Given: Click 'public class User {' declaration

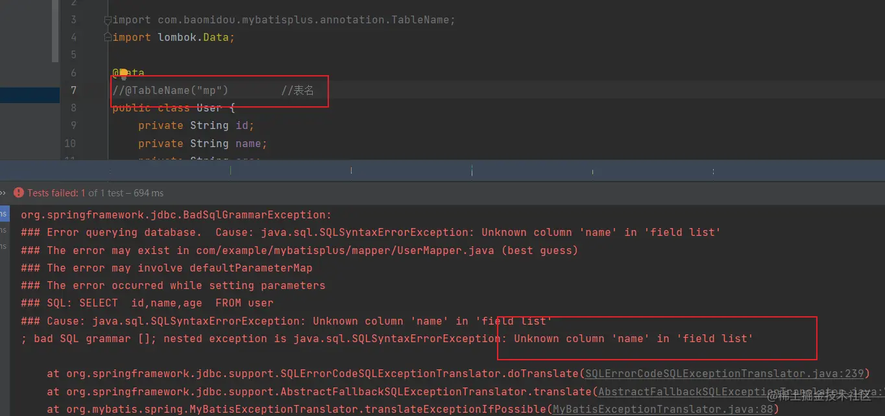Looking at the screenshot, I should click(173, 108).
